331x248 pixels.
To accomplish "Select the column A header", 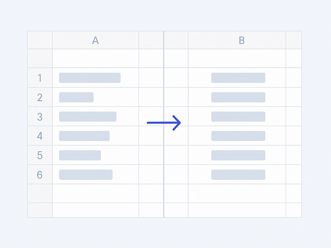I will coord(95,40).
